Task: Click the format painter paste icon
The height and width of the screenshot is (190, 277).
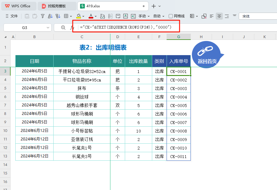Action: click(x=35, y=16)
